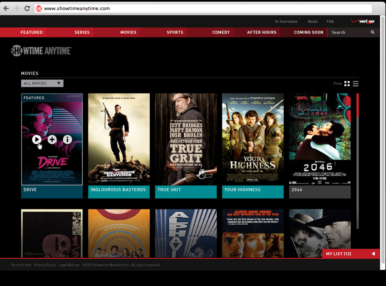Open the About link
The height and width of the screenshot is (286, 386).
pyautogui.click(x=313, y=21)
